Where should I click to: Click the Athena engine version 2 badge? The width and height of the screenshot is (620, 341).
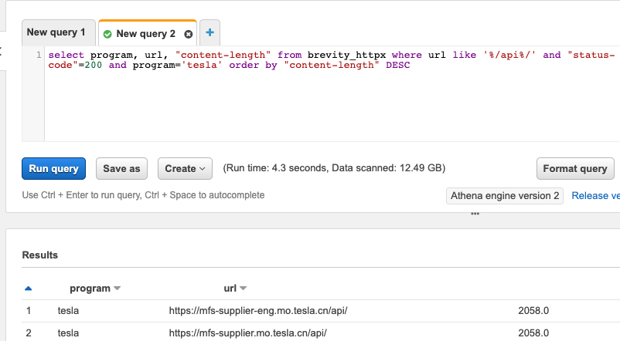(x=505, y=196)
